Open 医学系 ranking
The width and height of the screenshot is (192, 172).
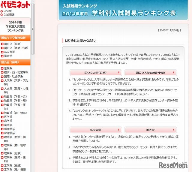[x=8, y=117]
